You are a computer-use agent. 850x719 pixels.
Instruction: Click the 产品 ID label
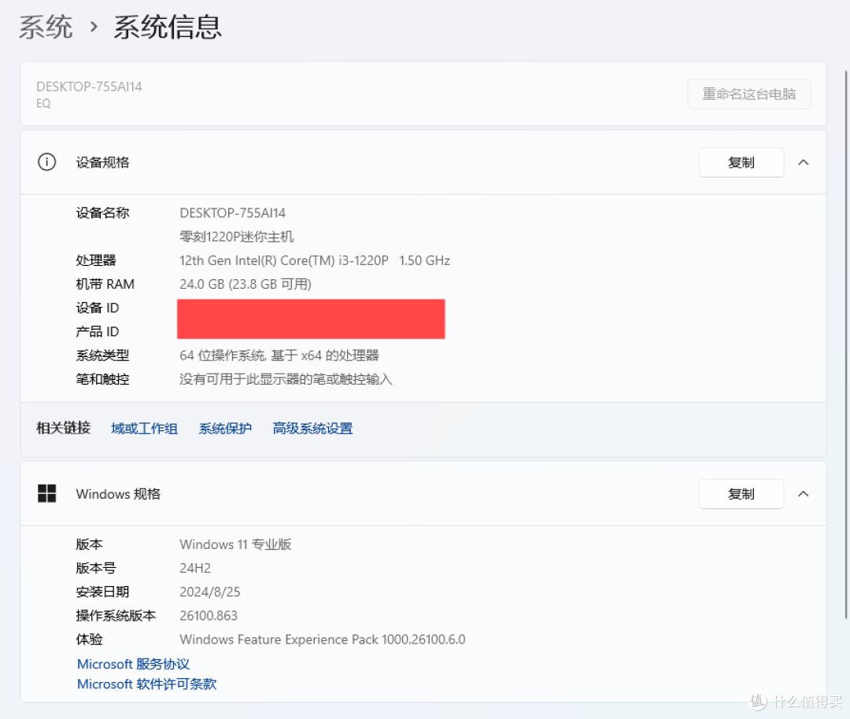tap(97, 332)
